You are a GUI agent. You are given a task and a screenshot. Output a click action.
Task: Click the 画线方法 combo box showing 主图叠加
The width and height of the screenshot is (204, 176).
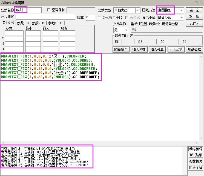(171, 10)
